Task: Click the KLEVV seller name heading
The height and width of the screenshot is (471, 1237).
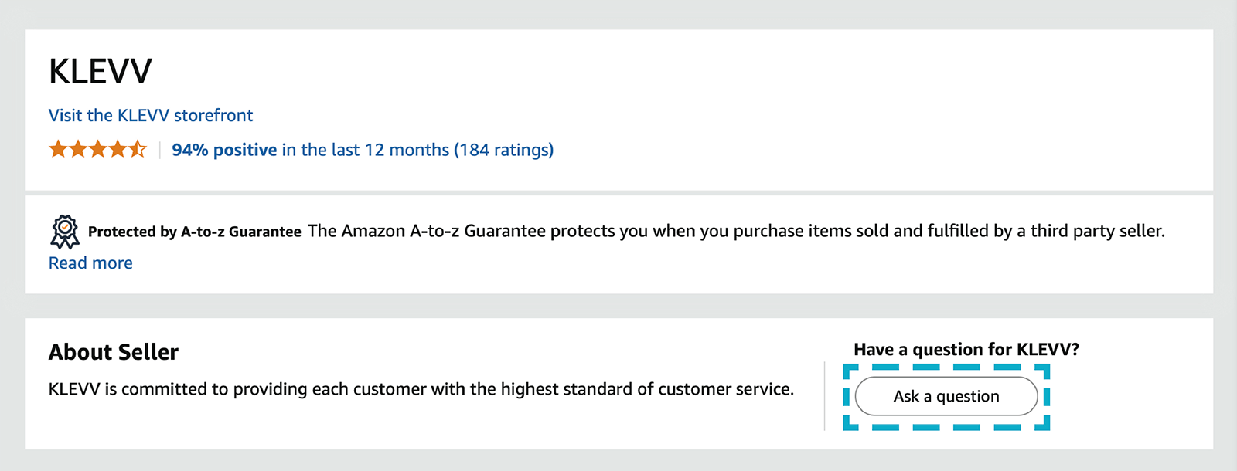Action: [101, 72]
